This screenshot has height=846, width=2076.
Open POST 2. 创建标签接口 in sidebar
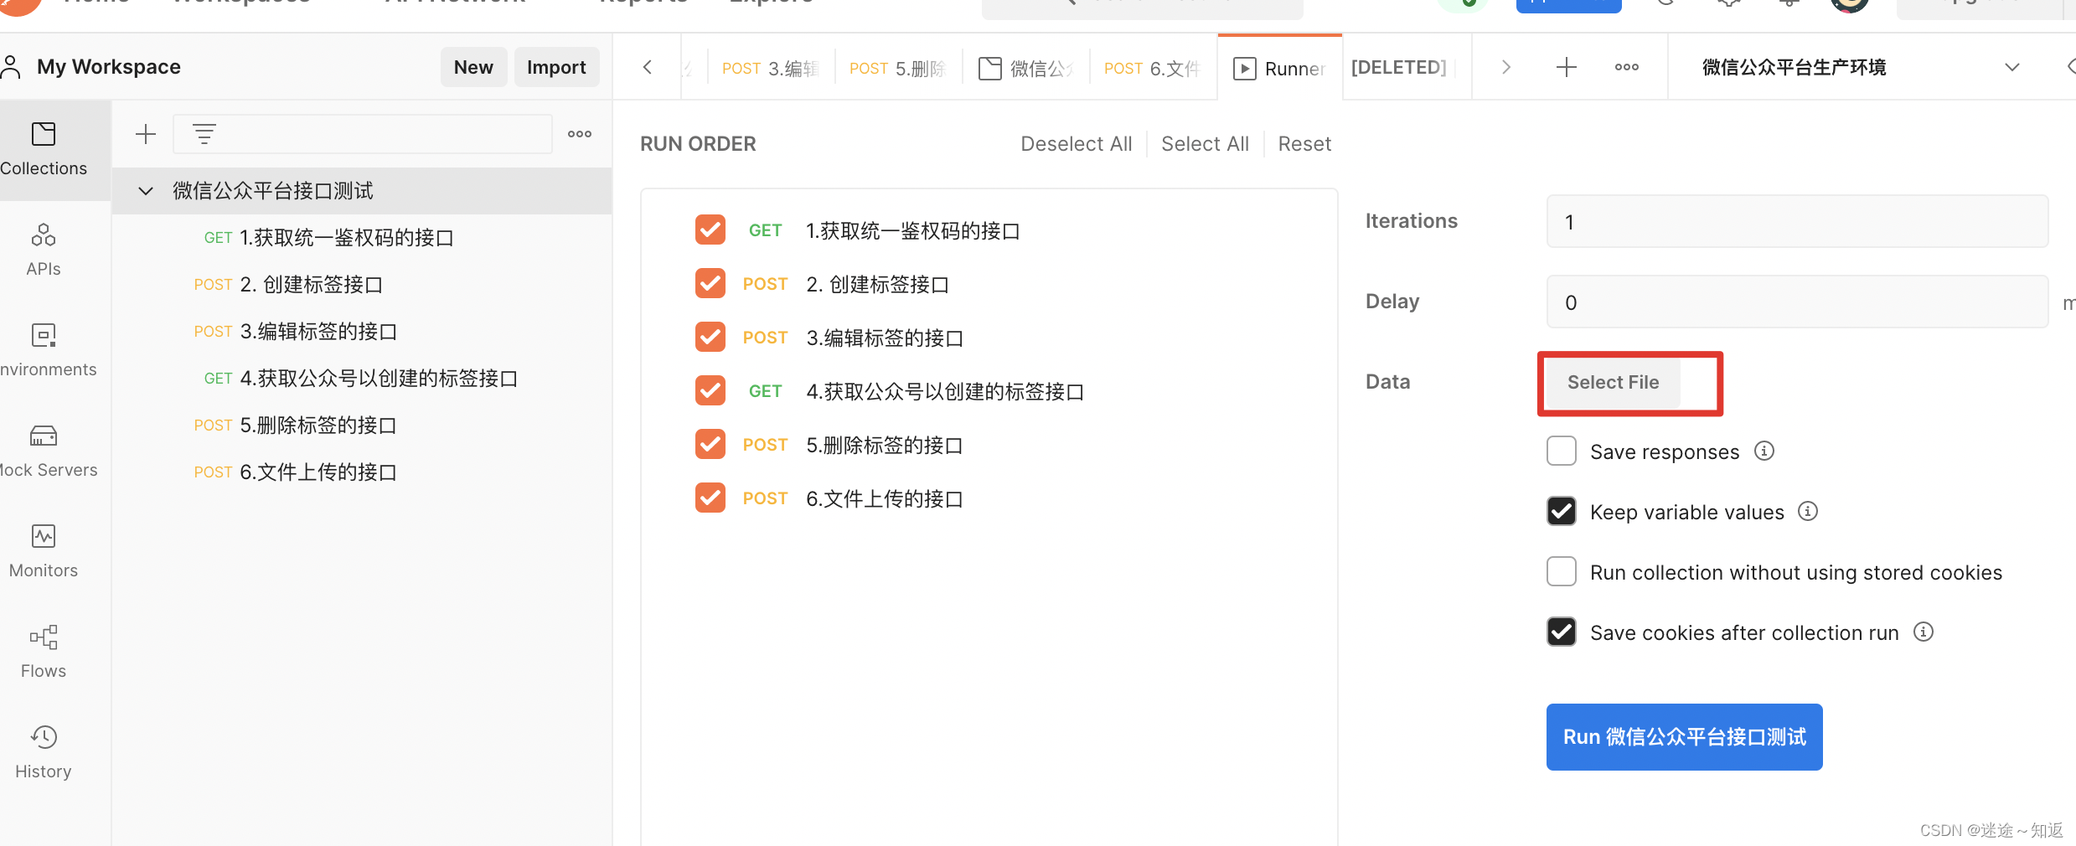pyautogui.click(x=362, y=285)
